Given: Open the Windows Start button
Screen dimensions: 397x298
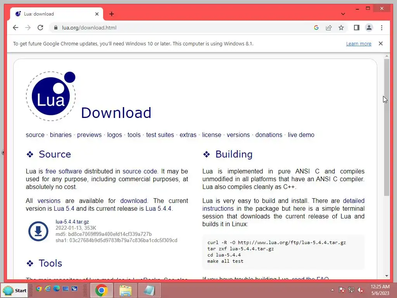Looking at the screenshot, I should coord(15,290).
